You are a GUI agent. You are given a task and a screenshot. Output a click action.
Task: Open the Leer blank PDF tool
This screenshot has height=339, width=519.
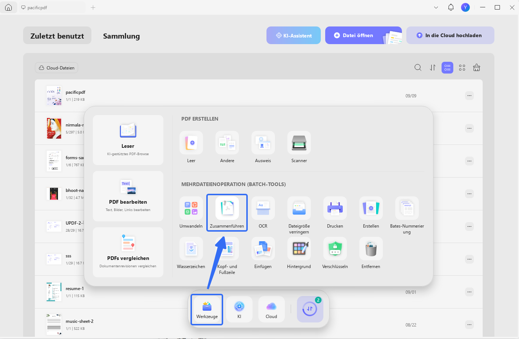click(x=191, y=143)
